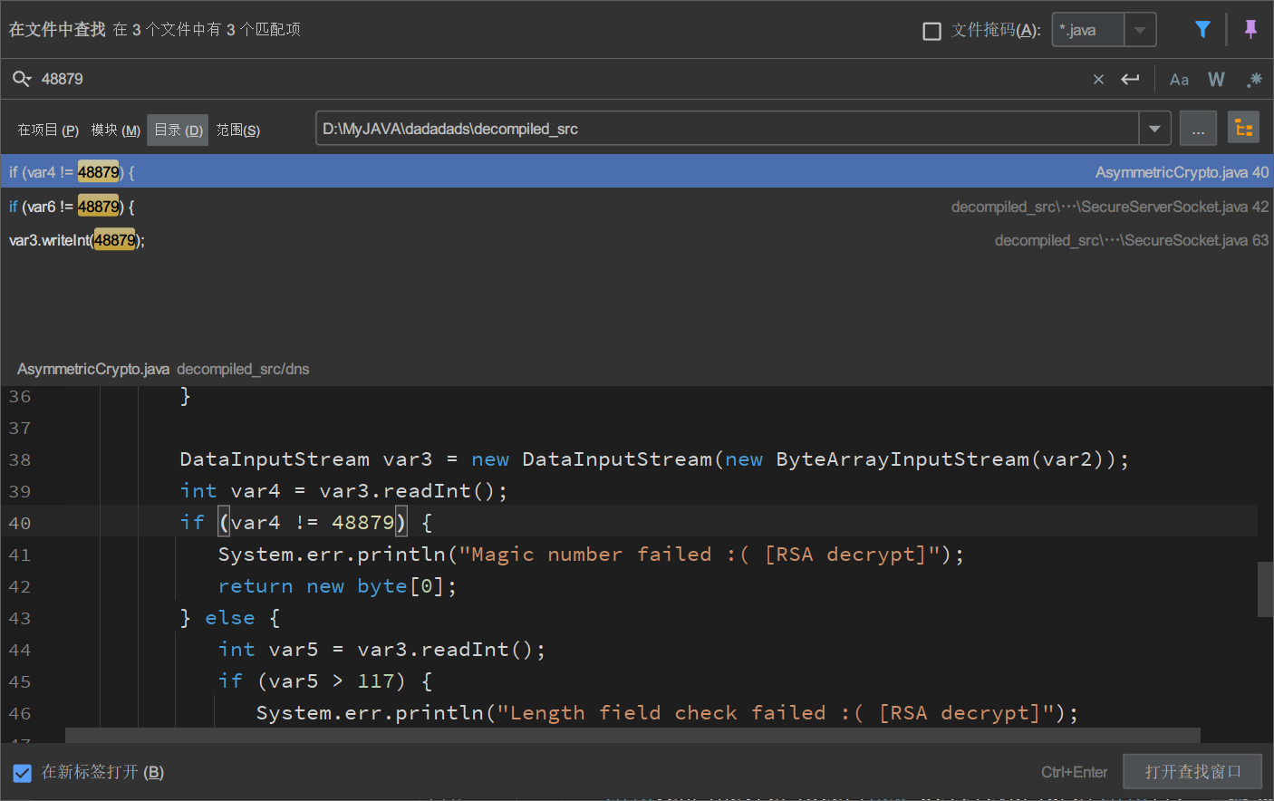Select SecureSocket.java line 63 result
Image resolution: width=1274 pixels, height=801 pixels.
[x=637, y=240]
